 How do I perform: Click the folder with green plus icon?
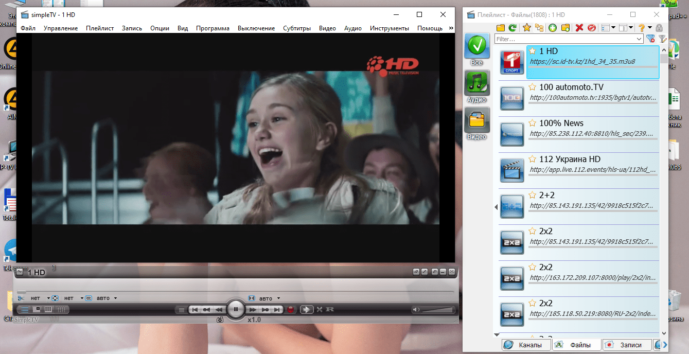(565, 28)
